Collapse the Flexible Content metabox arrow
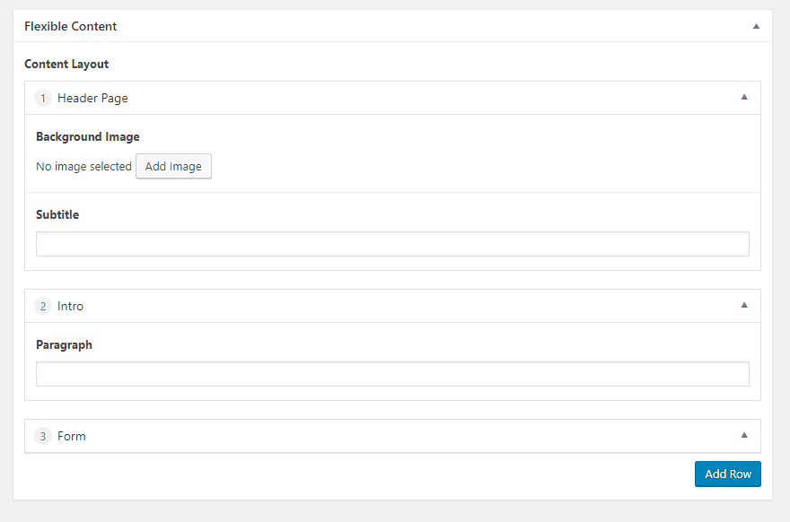 coord(756,27)
